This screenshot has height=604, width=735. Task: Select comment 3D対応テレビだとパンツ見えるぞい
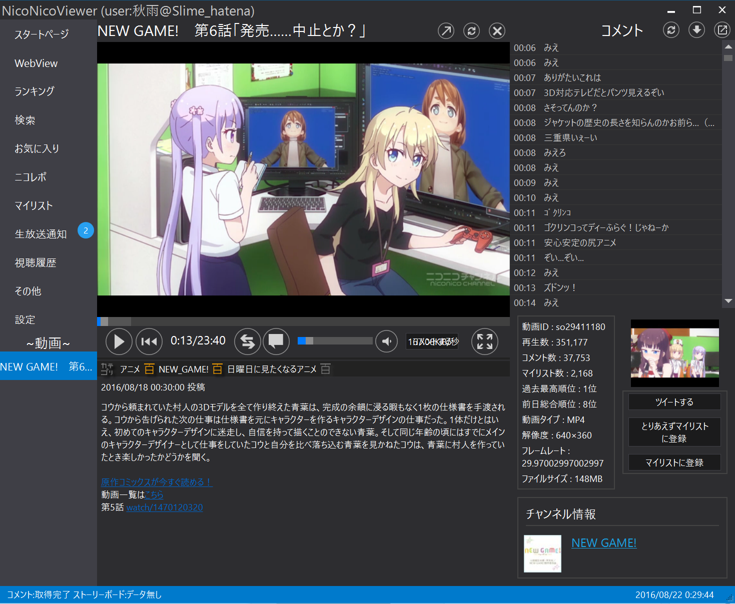click(616, 92)
